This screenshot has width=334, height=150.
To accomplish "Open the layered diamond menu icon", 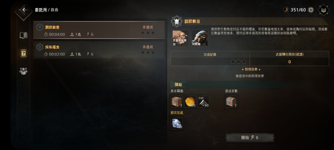I will tap(324, 10).
